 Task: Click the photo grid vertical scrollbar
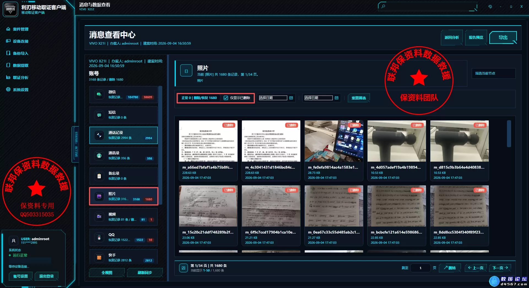[x=509, y=134]
